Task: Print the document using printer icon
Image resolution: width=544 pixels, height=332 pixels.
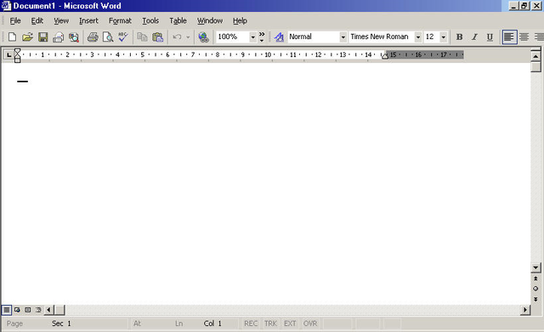Action: [93, 37]
